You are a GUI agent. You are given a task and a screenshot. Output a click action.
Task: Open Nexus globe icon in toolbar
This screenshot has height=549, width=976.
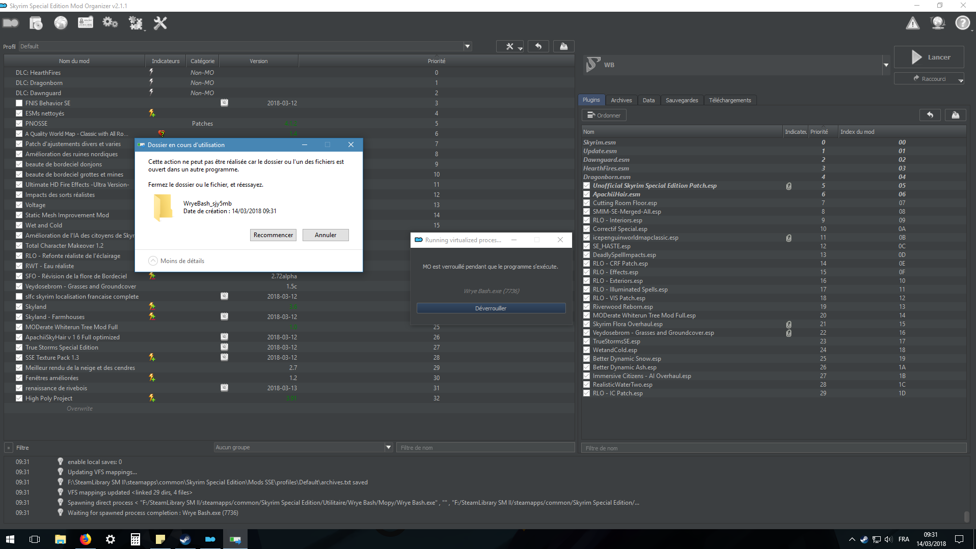[x=61, y=23]
